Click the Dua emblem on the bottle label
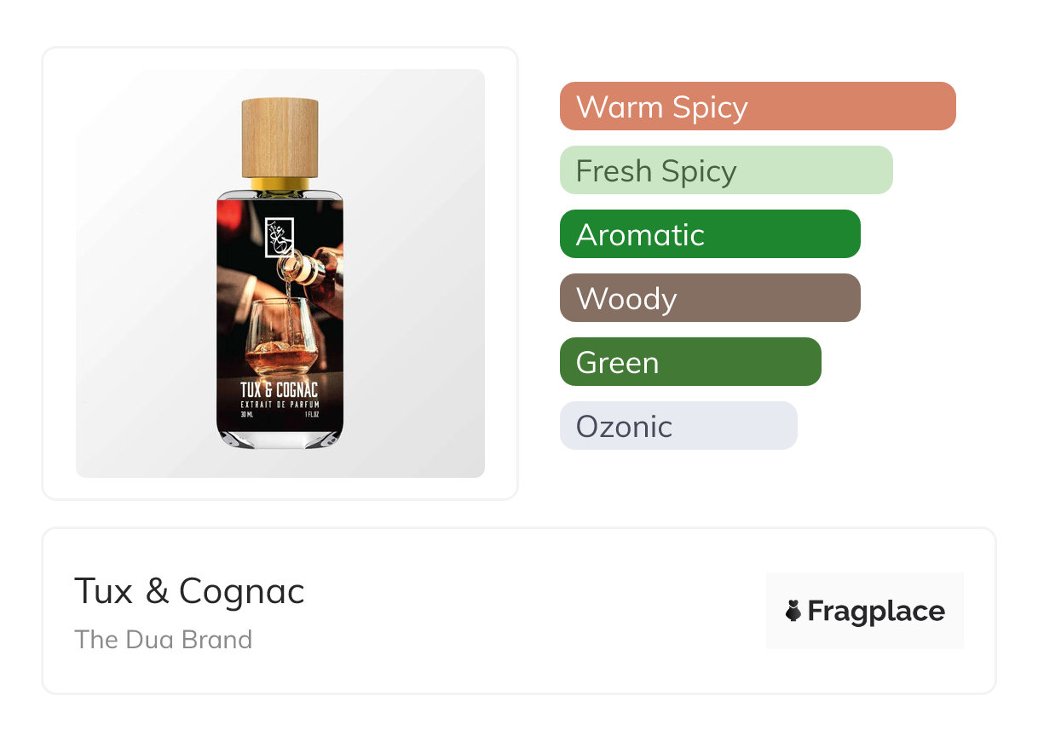Image resolution: width=1038 pixels, height=736 pixels. (280, 235)
